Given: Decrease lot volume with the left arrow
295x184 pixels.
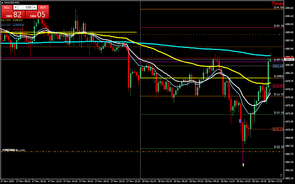Looking at the screenshot, I should coord(16,8).
